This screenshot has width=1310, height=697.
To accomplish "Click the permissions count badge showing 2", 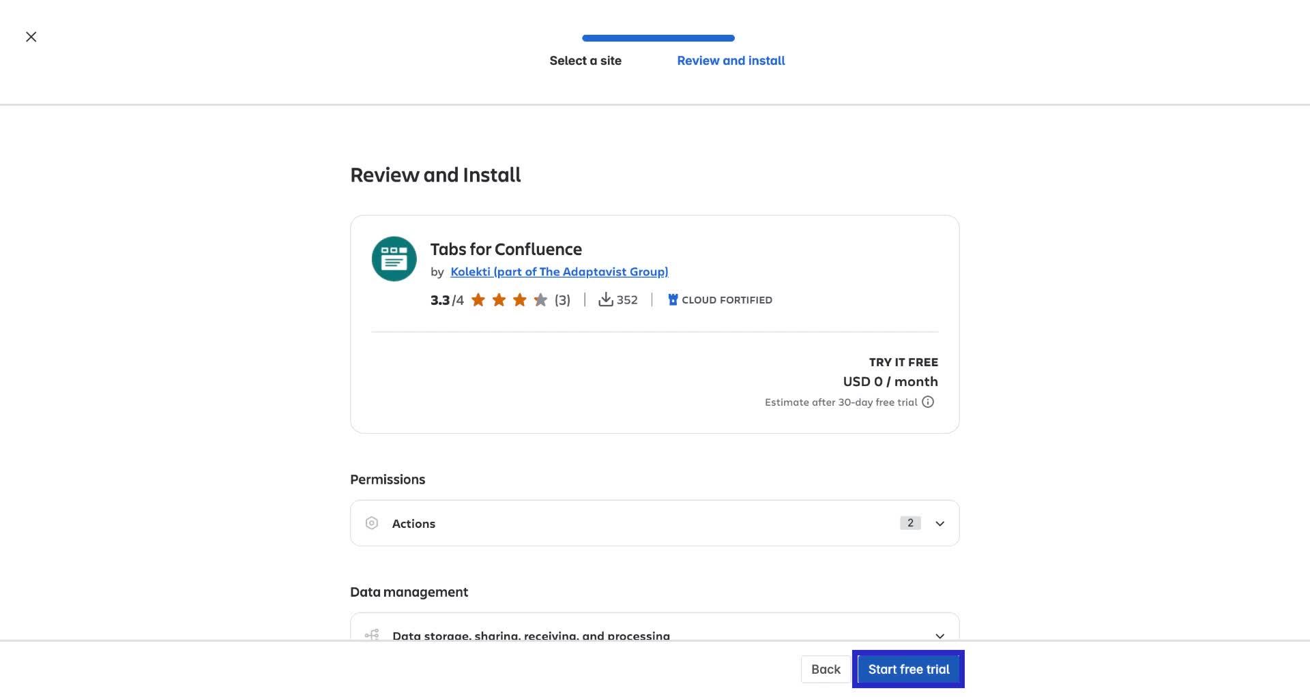I will pos(910,522).
